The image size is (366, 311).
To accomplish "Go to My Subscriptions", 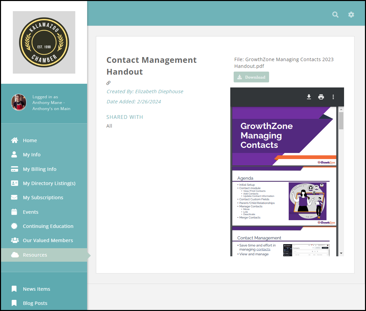I will pyautogui.click(x=43, y=198).
